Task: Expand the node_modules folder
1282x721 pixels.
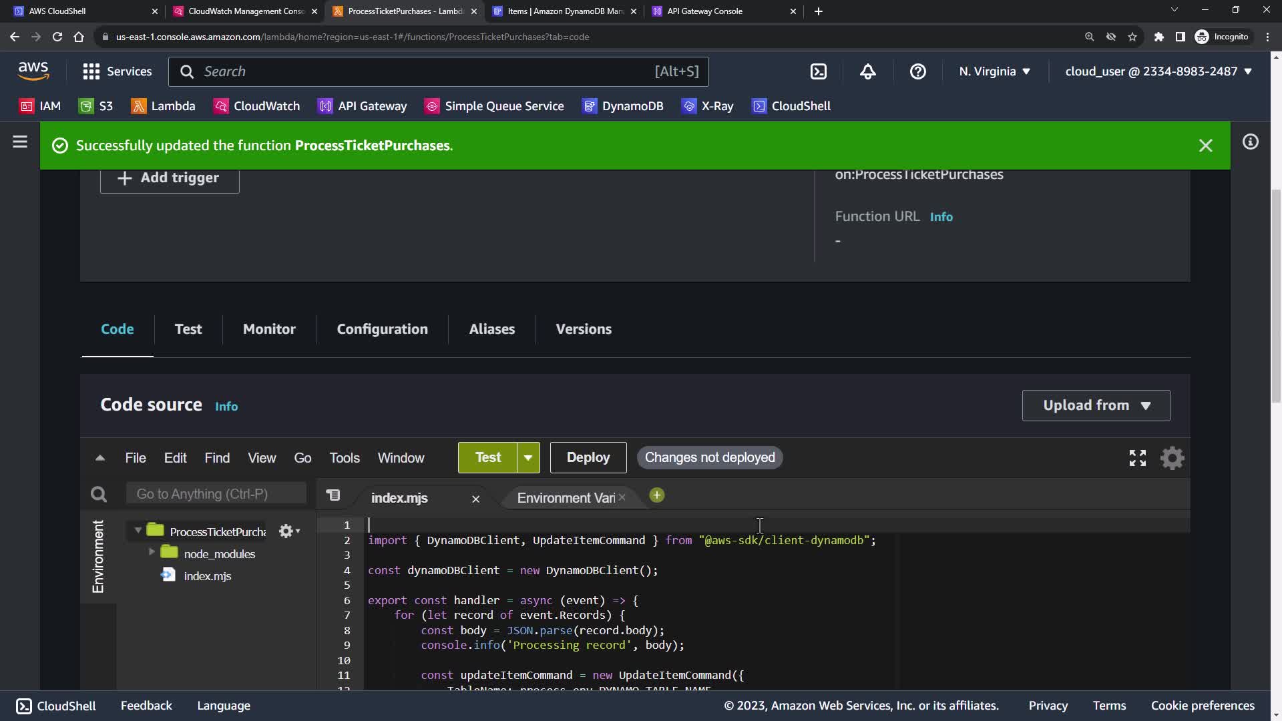Action: [152, 551]
